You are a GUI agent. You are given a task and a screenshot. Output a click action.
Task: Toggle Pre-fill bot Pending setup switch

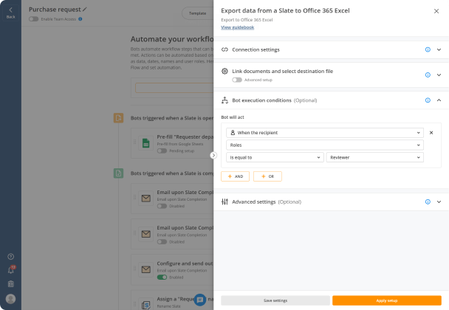pyautogui.click(x=162, y=151)
